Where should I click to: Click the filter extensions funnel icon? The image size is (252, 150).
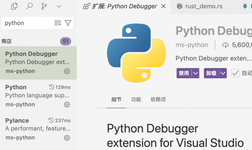coord(68,23)
